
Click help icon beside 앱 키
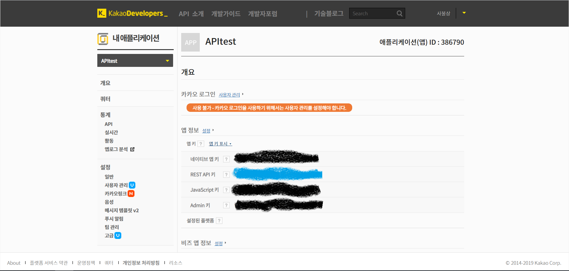point(201,144)
